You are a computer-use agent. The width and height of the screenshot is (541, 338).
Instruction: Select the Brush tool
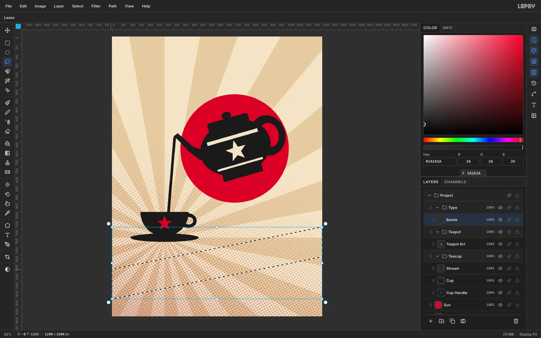tap(7, 103)
